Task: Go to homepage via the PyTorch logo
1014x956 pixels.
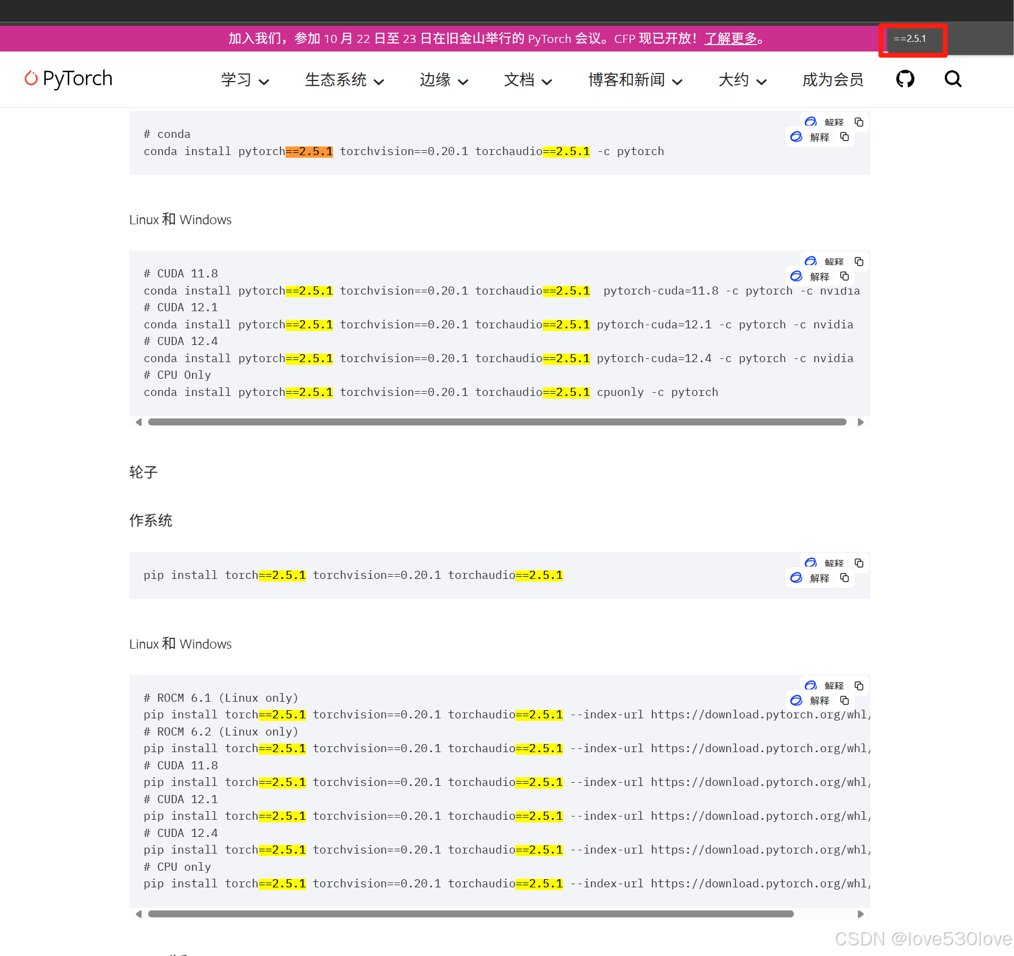Action: [x=69, y=79]
